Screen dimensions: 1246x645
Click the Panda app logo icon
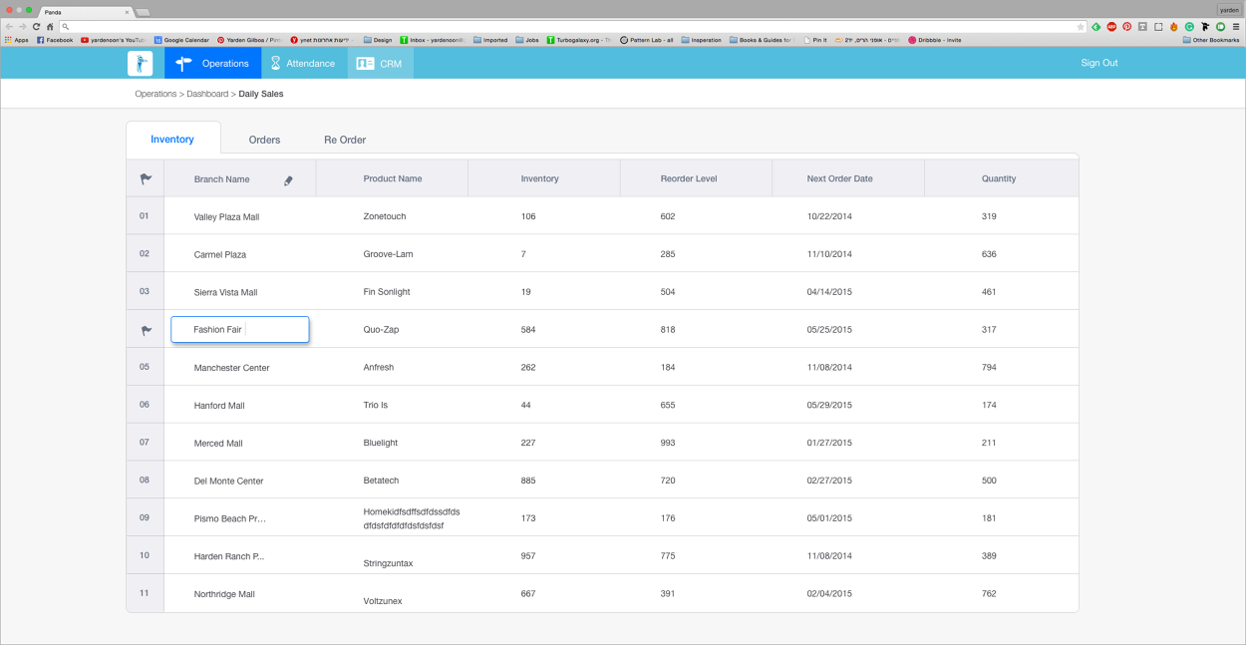click(x=140, y=63)
